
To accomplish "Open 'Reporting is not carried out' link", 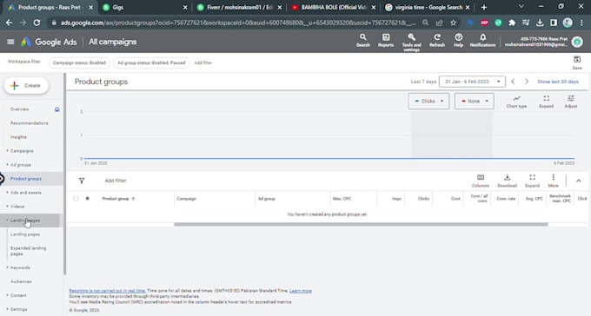I will 107,291.
